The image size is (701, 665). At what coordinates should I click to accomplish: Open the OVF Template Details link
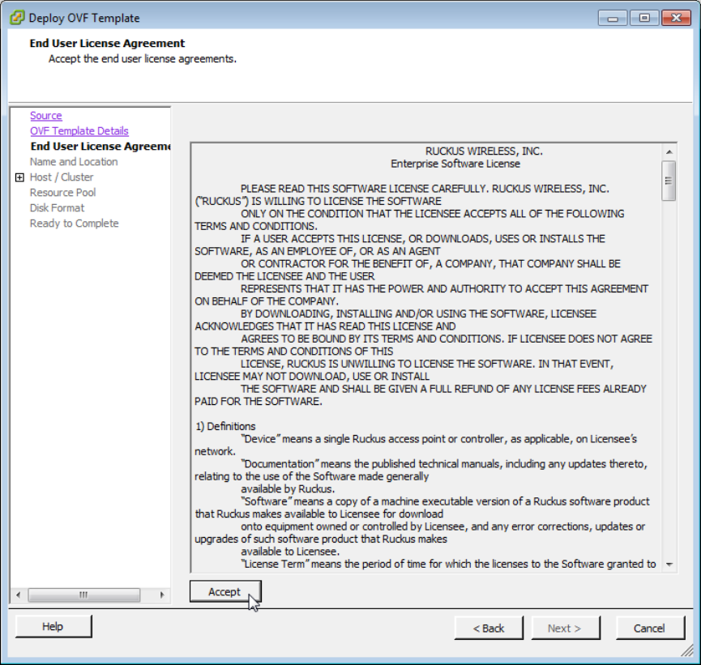point(79,131)
